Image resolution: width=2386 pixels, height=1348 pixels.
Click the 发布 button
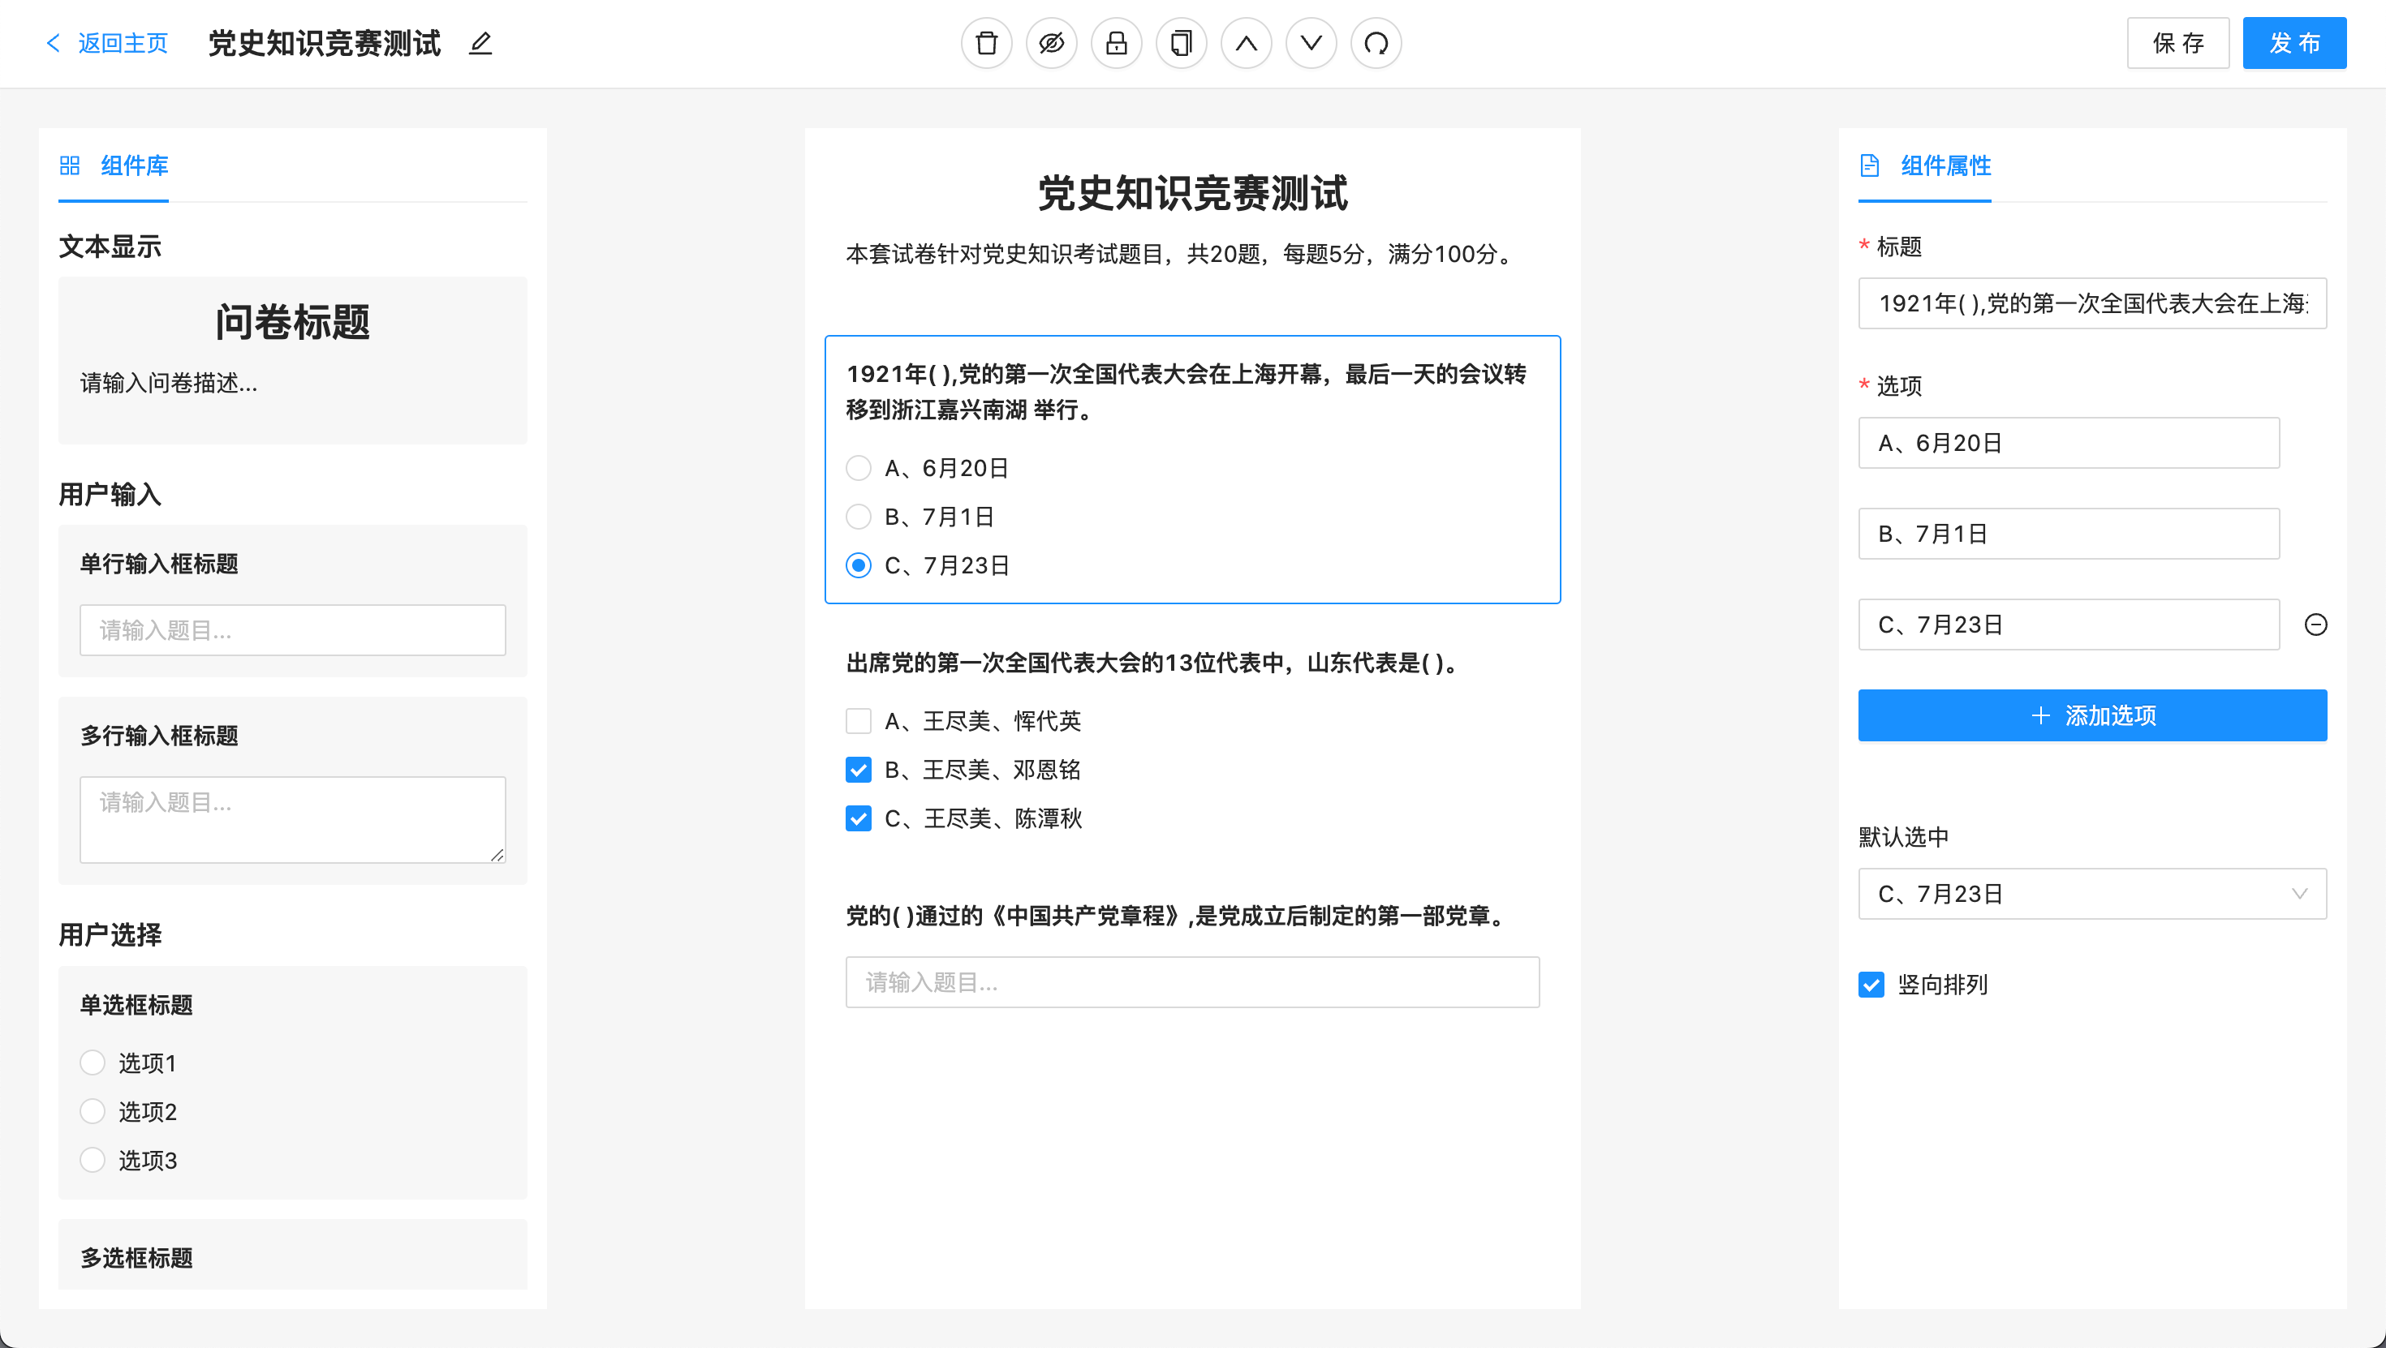pyautogui.click(x=2293, y=44)
